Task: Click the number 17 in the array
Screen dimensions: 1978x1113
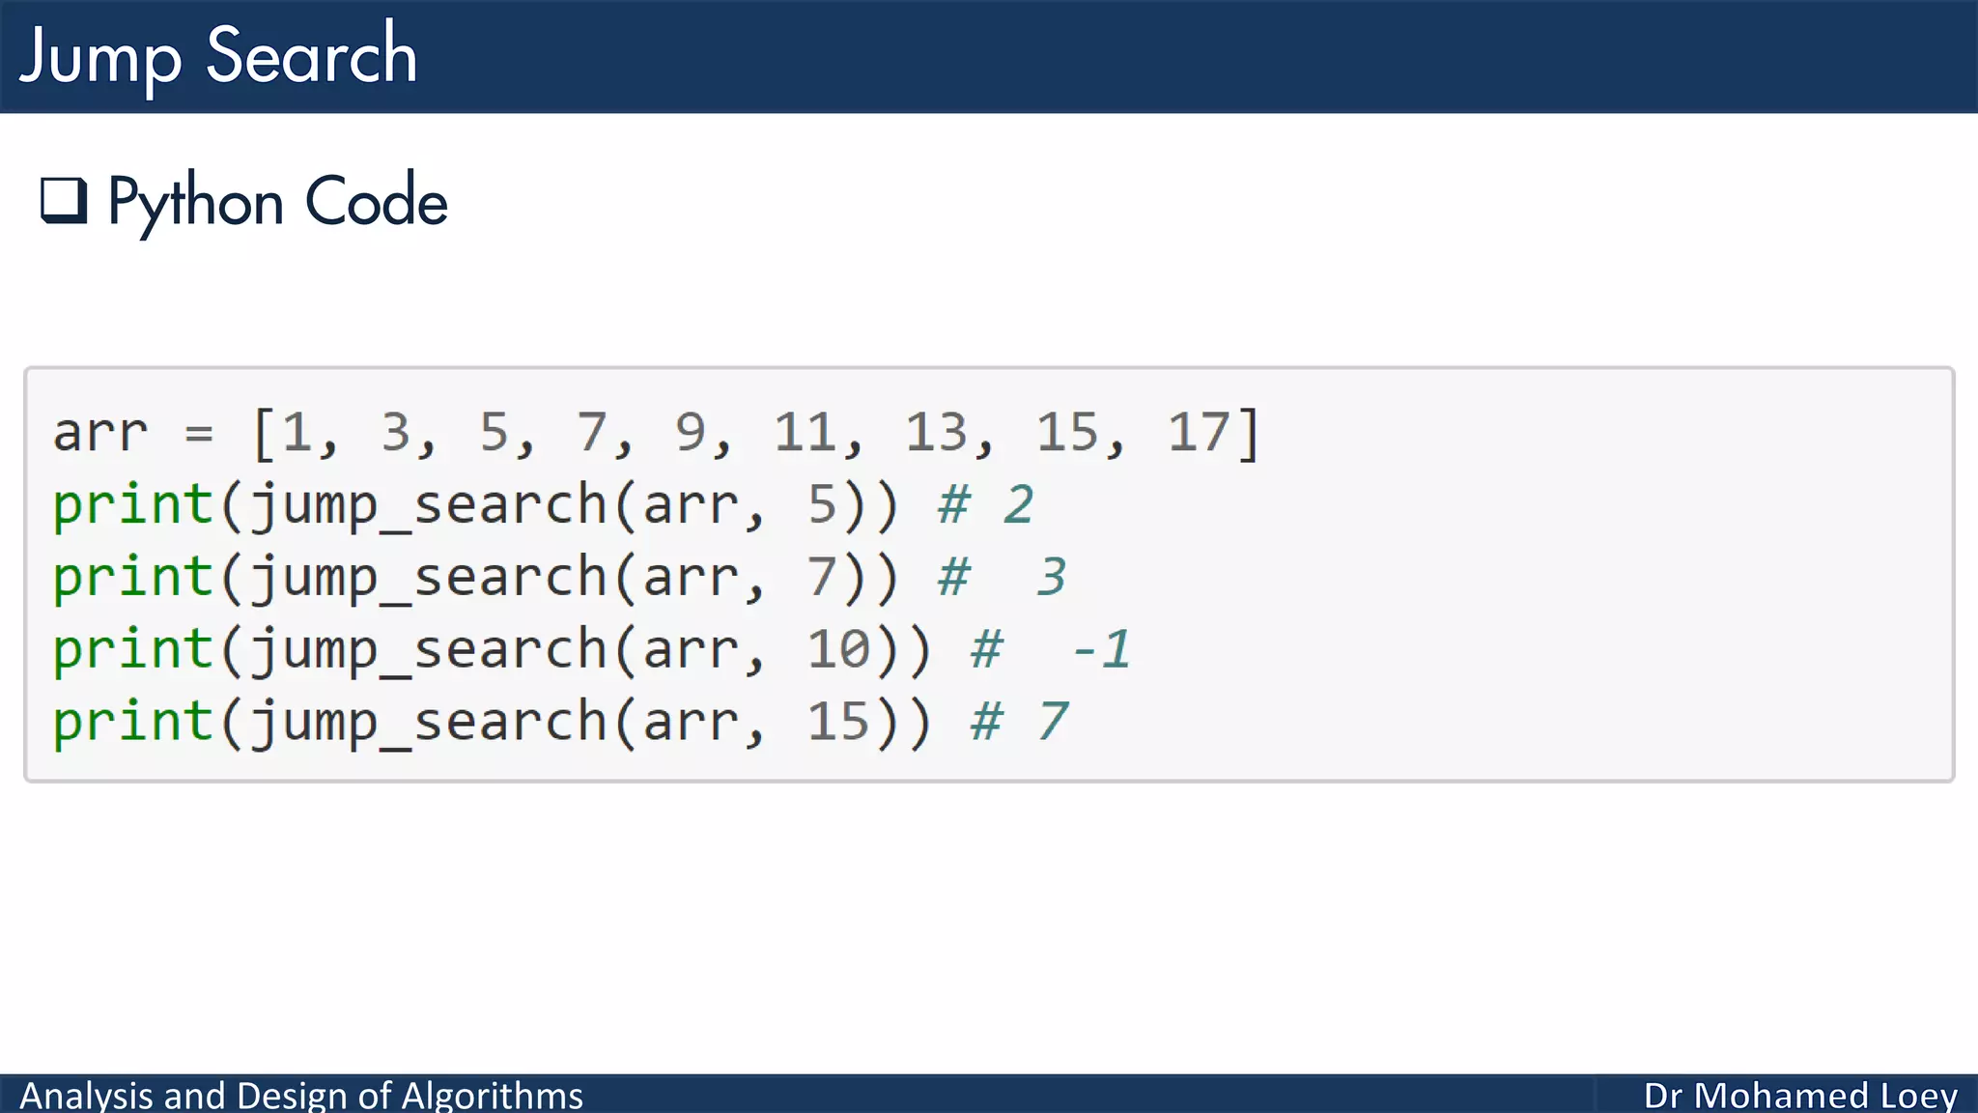Action: [x=1198, y=432]
